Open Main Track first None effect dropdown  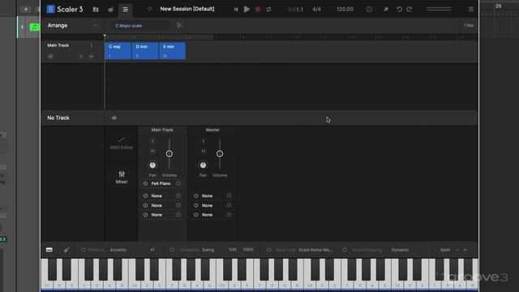point(157,196)
